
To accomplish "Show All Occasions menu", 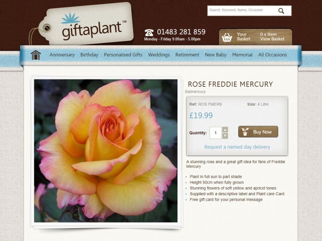I will (x=272, y=55).
